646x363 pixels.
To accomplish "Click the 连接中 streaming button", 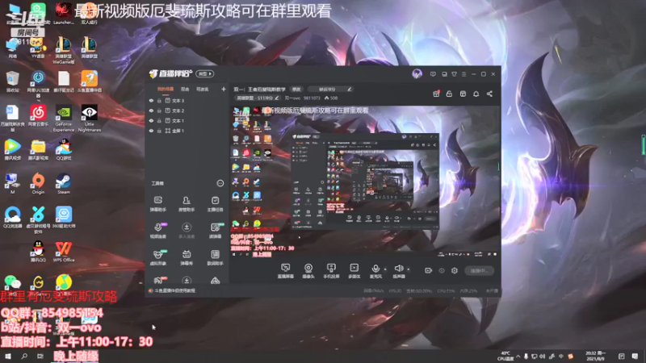I will 479,270.
